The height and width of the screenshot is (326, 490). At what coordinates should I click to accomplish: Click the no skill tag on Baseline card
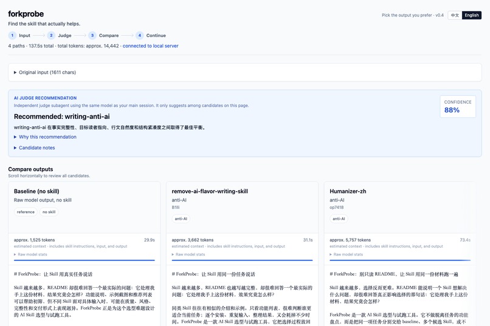pyautogui.click(x=49, y=212)
